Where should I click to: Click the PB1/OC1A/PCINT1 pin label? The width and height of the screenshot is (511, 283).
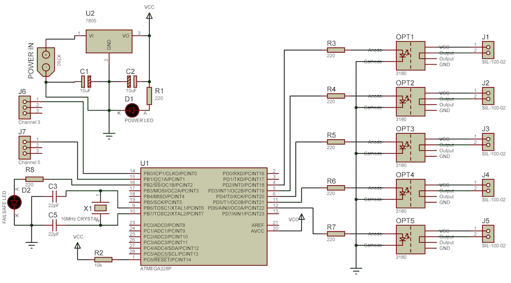click(x=164, y=179)
